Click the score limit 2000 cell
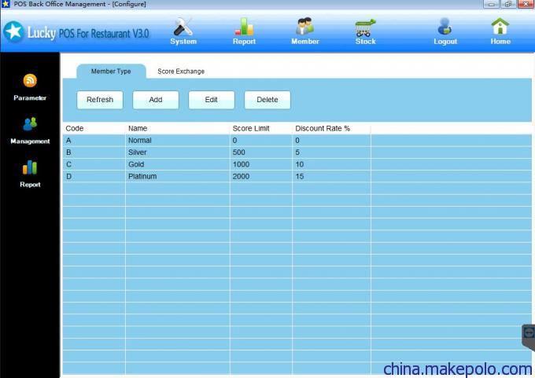The height and width of the screenshot is (378, 535). coord(261,177)
